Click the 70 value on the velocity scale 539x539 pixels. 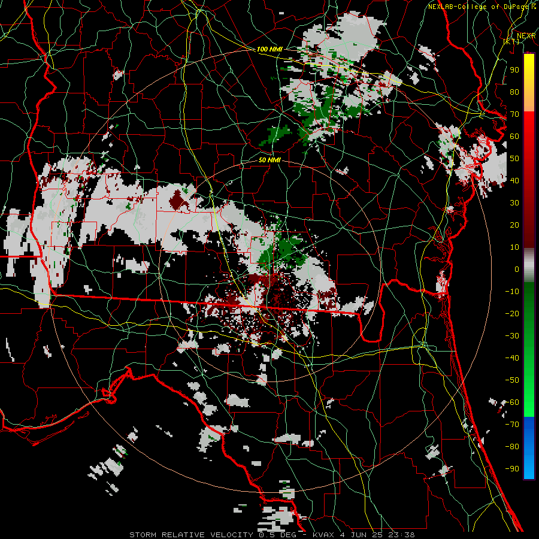514,114
